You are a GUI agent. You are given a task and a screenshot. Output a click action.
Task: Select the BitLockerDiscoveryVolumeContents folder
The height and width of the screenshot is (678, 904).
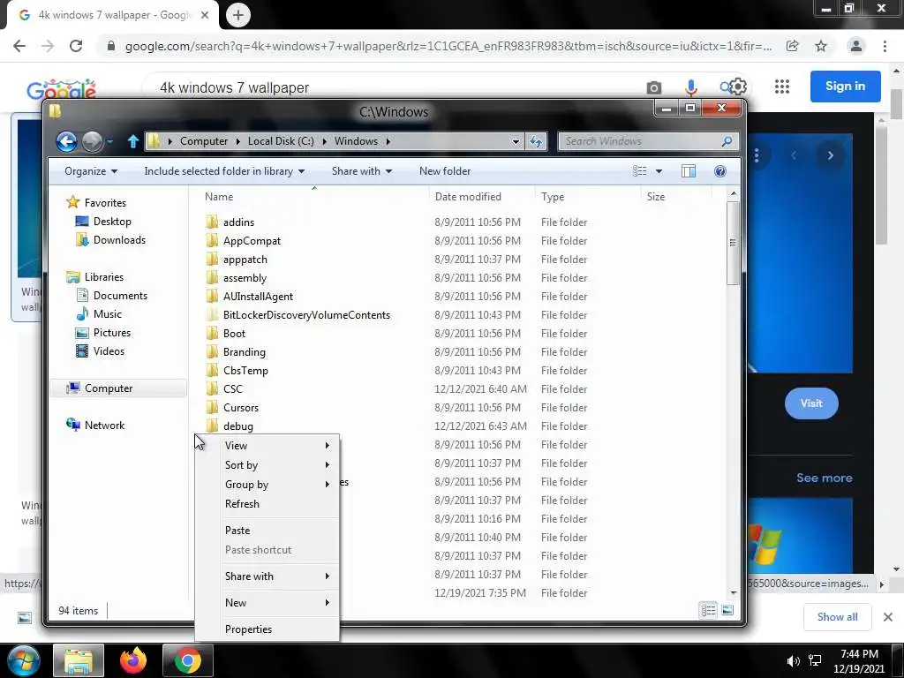point(306,315)
